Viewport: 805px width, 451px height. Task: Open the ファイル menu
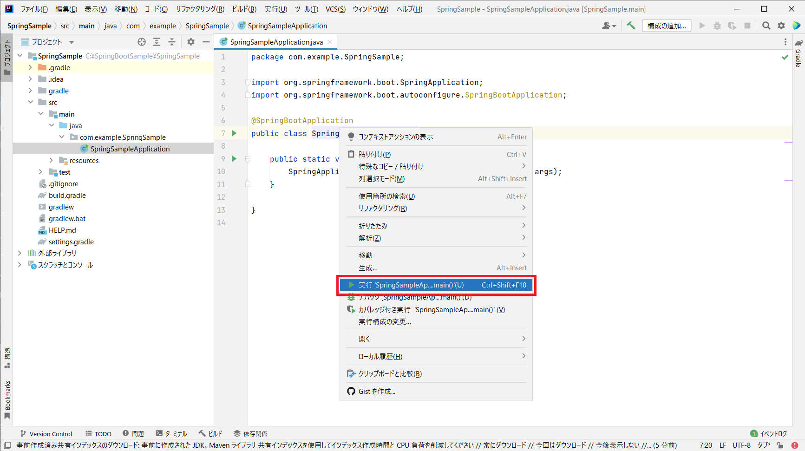(34, 9)
